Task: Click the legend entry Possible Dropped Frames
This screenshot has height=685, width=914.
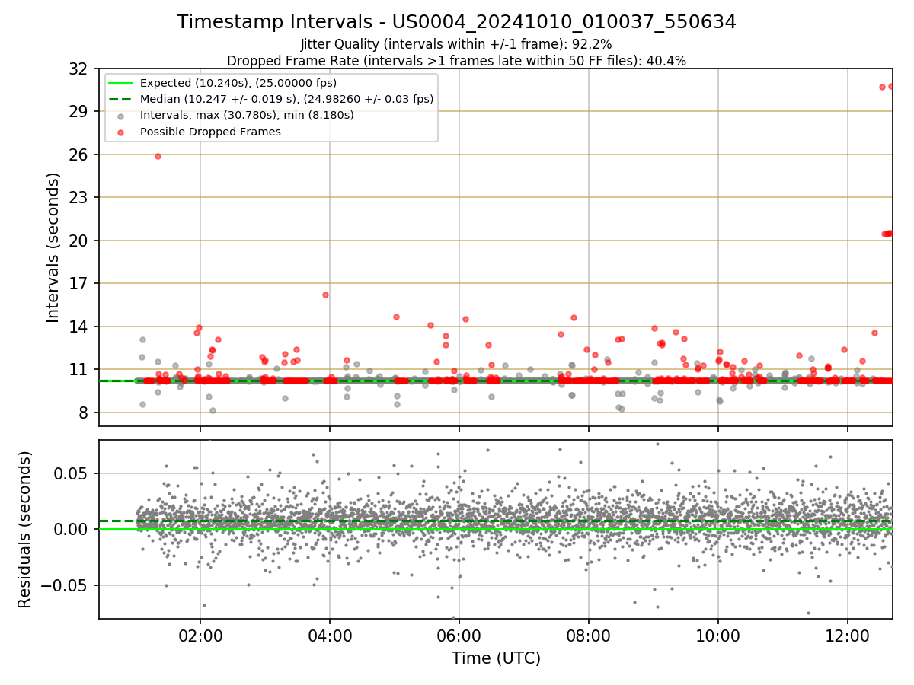Action: [210, 132]
